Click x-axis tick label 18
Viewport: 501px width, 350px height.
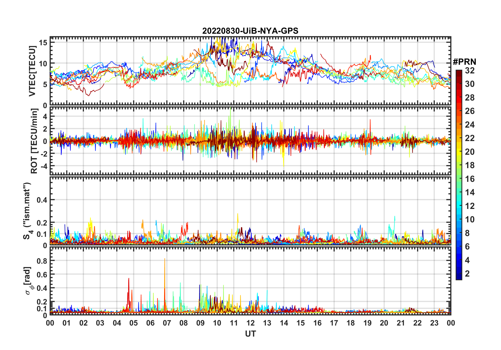point(351,323)
